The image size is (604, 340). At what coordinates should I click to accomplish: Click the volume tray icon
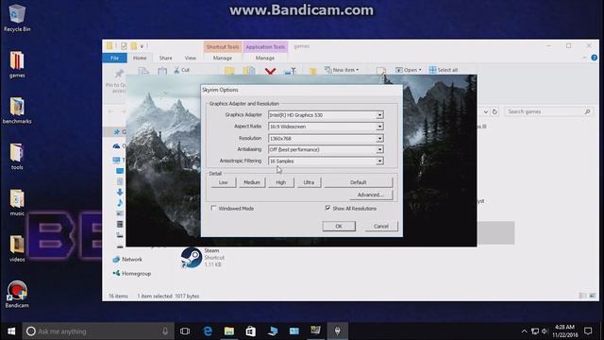545,331
